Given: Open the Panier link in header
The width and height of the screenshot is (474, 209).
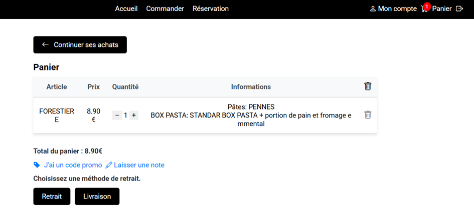Looking at the screenshot, I should click(442, 8).
